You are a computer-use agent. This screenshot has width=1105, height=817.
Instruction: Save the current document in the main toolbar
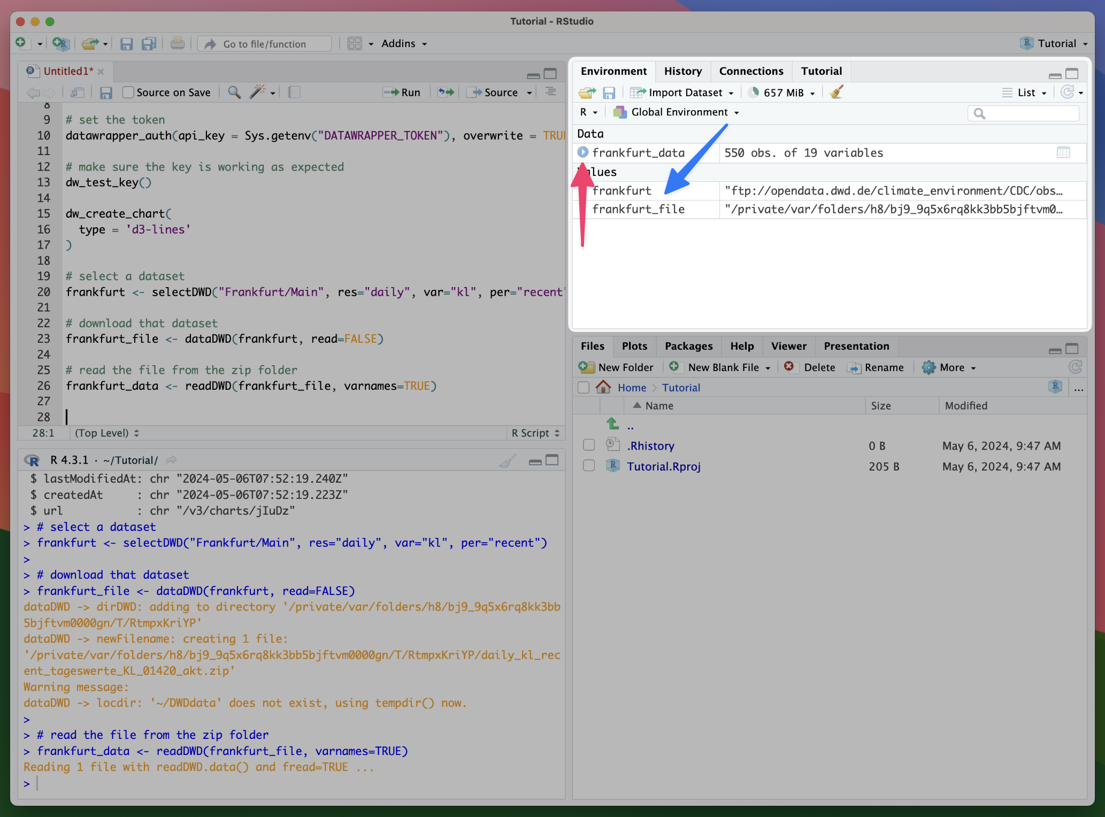click(126, 44)
